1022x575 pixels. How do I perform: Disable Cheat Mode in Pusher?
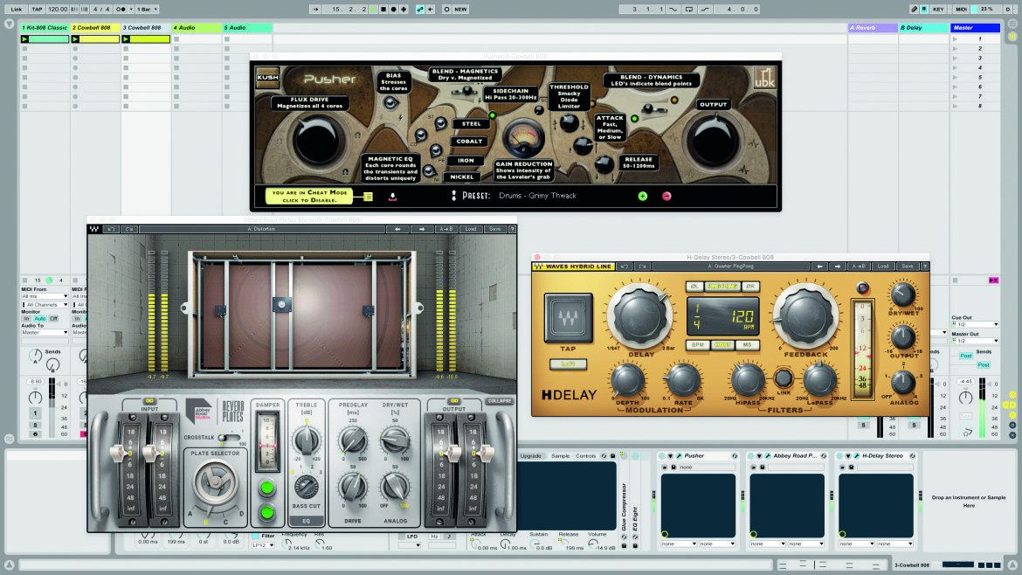309,197
